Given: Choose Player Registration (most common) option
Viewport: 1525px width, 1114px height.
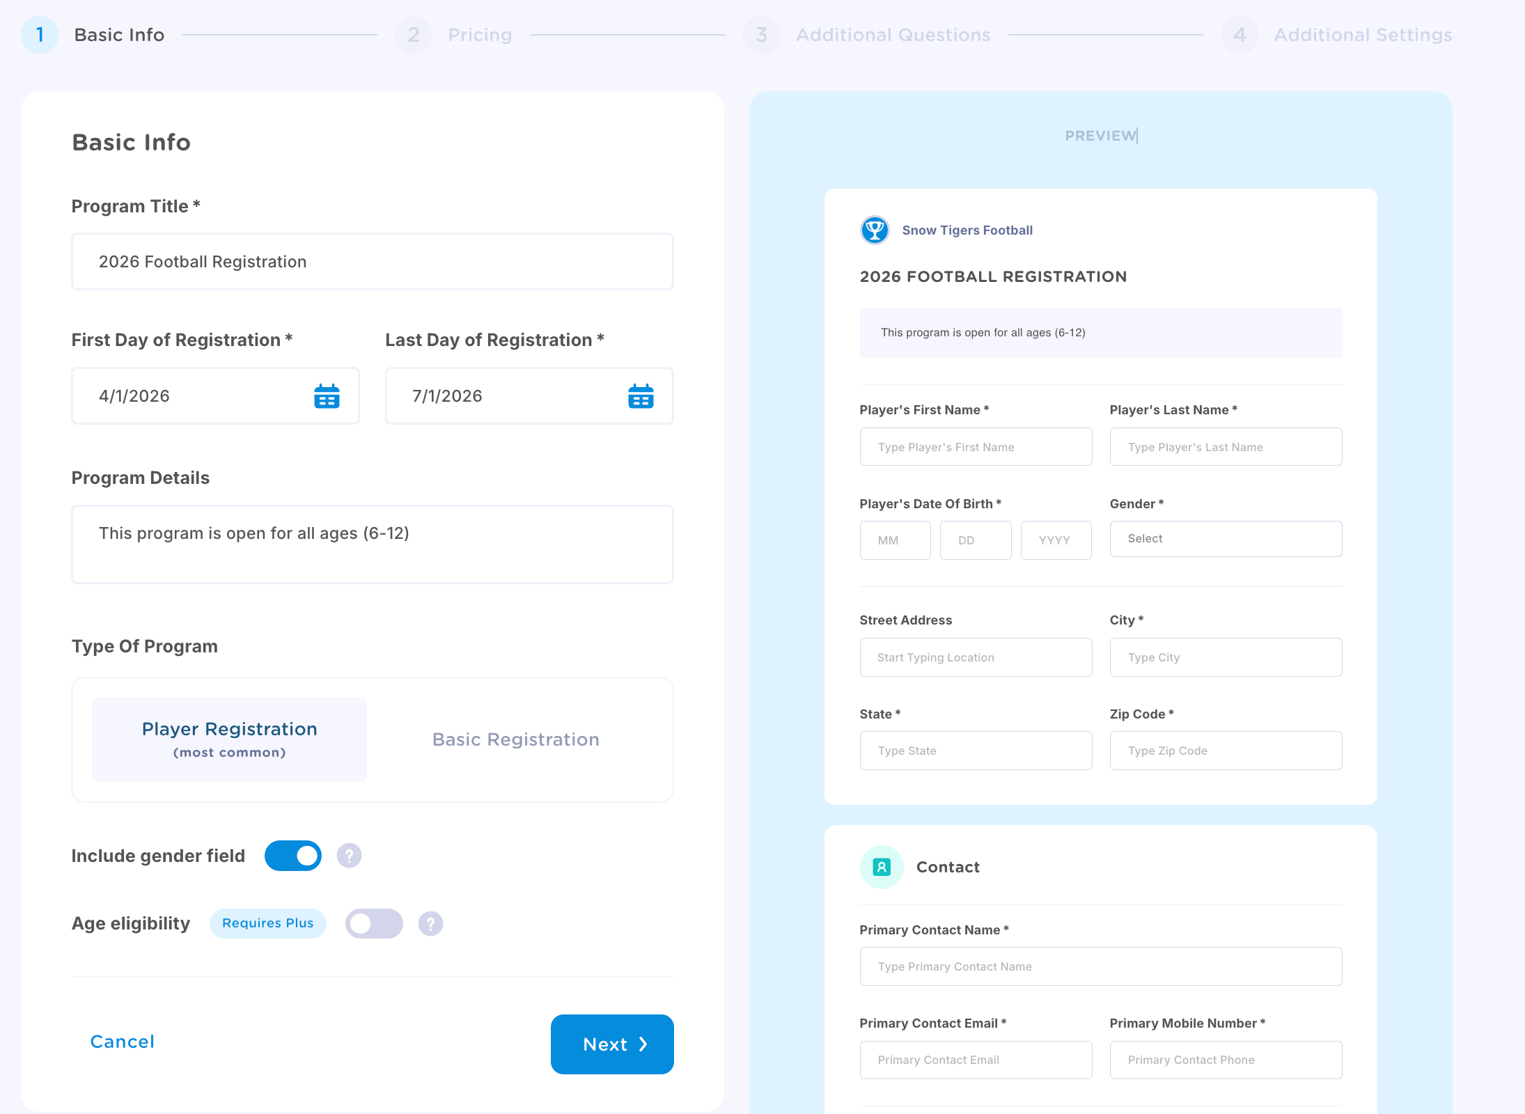Looking at the screenshot, I should pos(229,739).
